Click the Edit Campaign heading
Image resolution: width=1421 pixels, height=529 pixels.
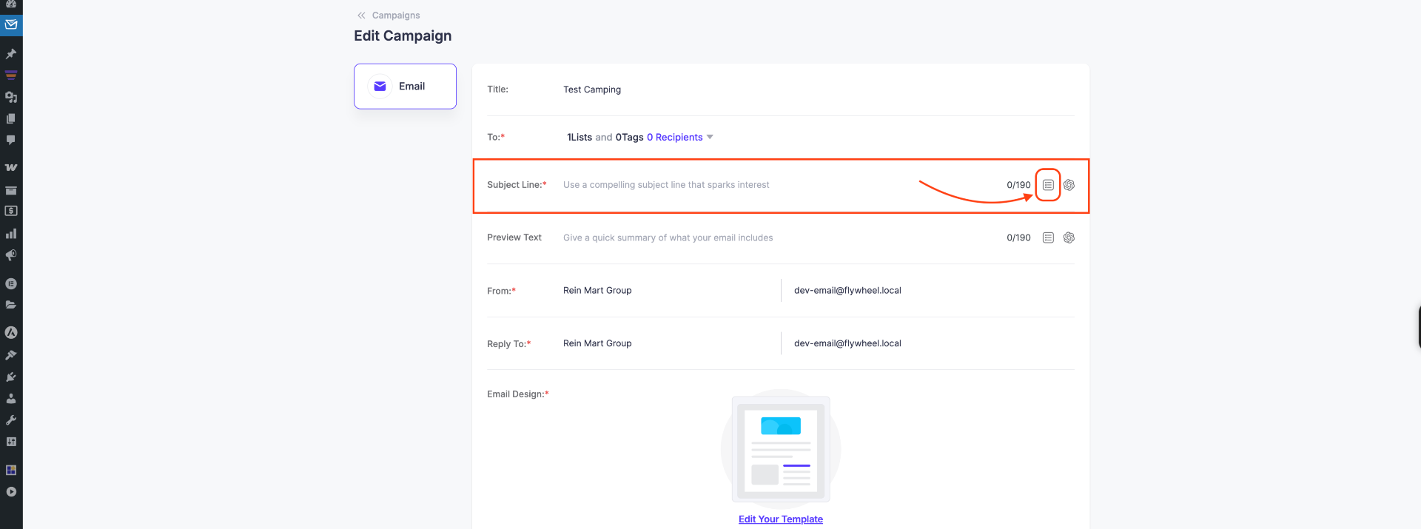[x=403, y=36]
